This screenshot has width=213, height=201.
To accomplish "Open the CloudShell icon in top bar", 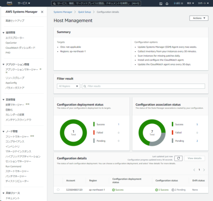I will point(161,4).
